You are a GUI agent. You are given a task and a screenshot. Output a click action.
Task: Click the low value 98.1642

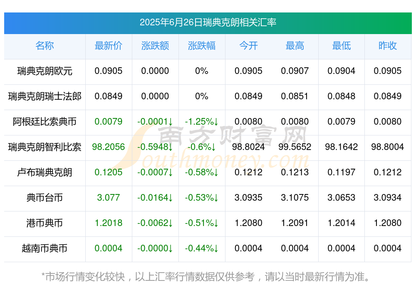pyautogui.click(x=342, y=147)
